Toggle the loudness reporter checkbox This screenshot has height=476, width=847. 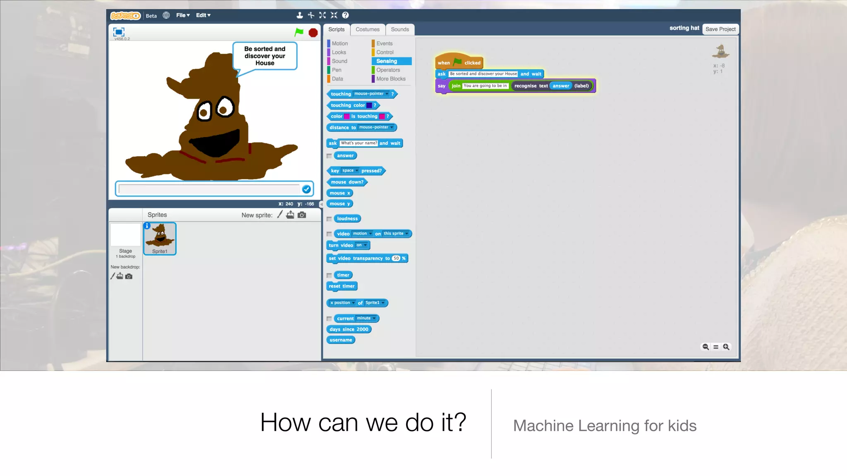(329, 219)
